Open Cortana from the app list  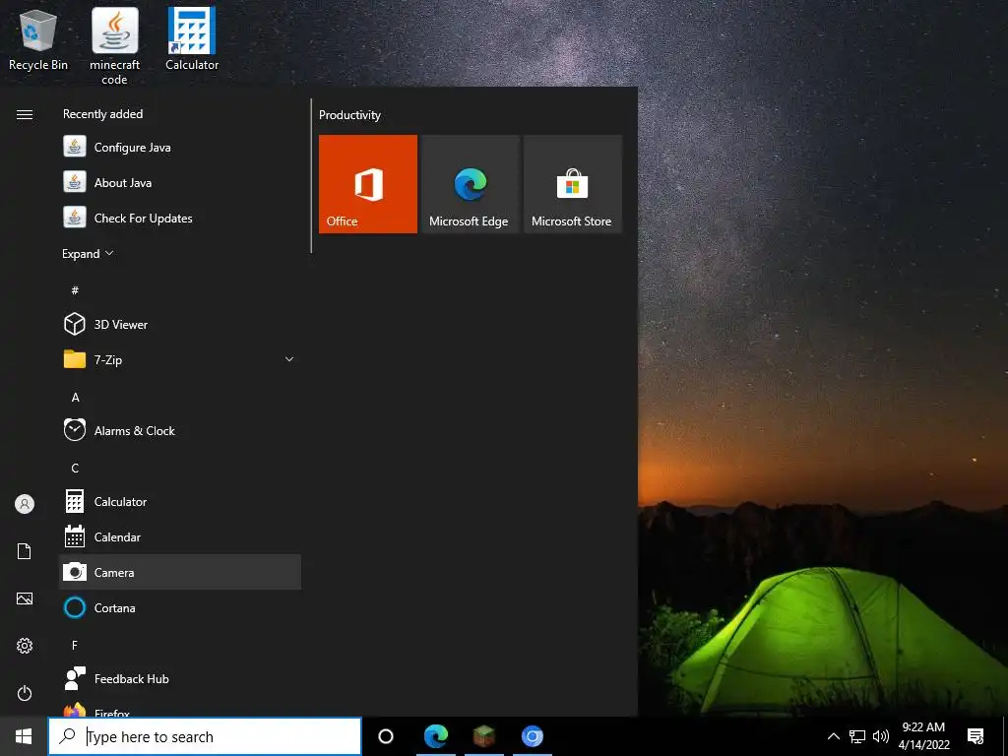pyautogui.click(x=179, y=607)
